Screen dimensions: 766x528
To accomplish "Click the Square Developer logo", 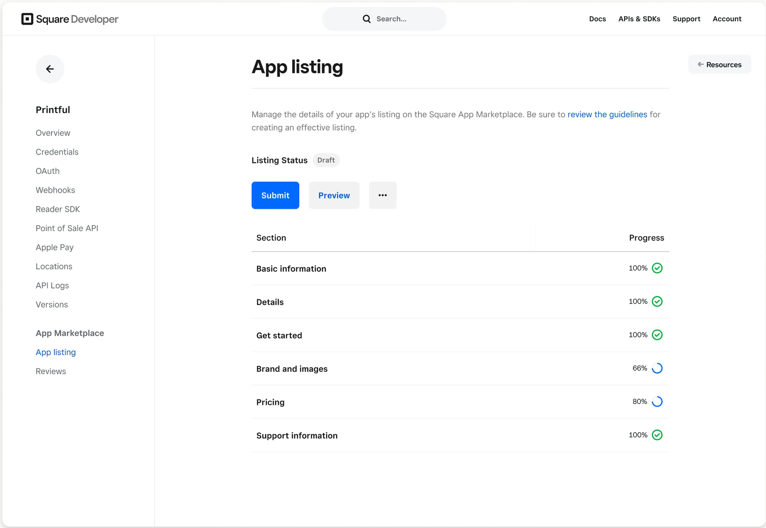I will [x=70, y=19].
